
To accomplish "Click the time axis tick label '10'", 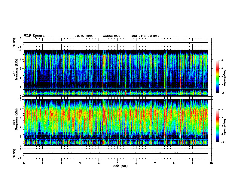I will (211, 163).
